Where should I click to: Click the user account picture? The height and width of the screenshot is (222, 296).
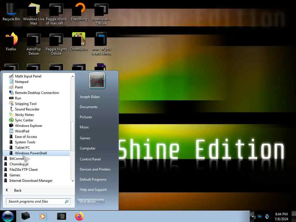pos(97,81)
